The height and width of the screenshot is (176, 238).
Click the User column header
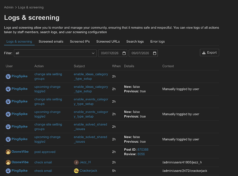[x=9, y=66]
